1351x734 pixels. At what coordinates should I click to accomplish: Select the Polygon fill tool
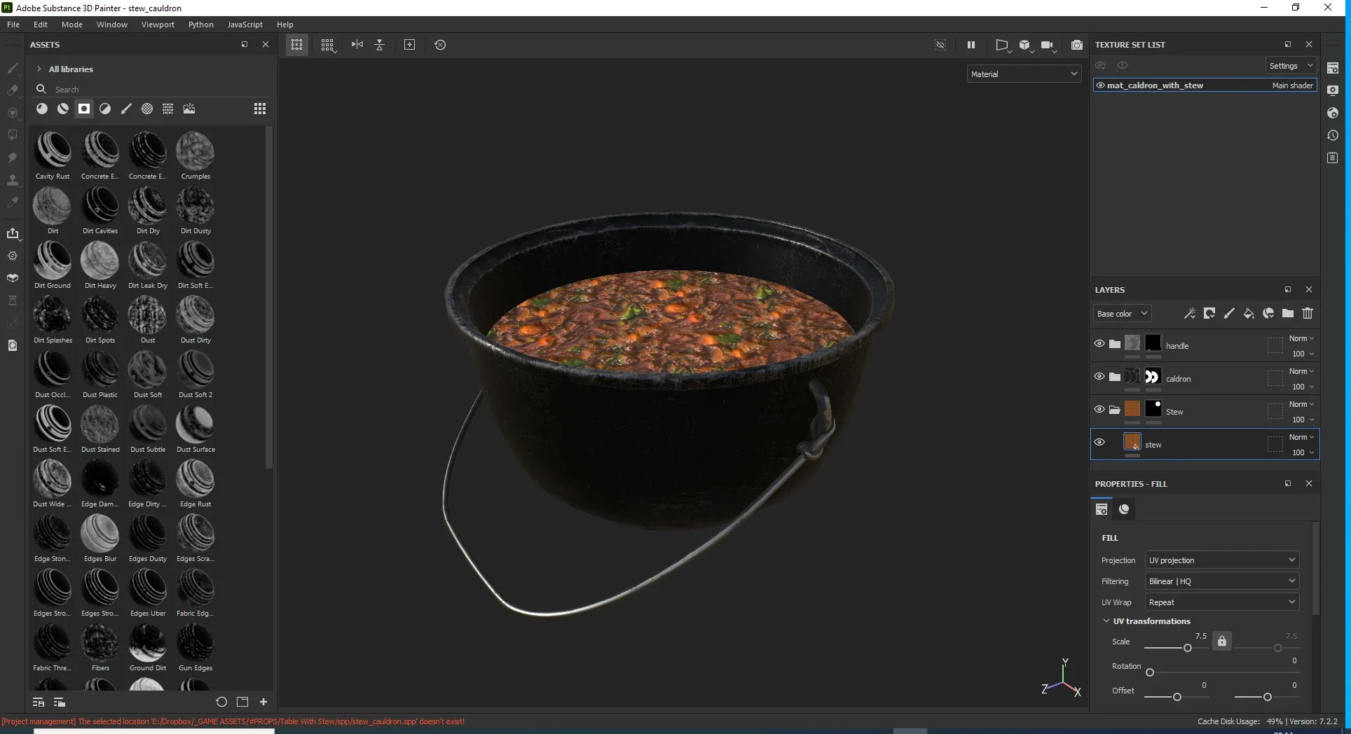pos(13,135)
